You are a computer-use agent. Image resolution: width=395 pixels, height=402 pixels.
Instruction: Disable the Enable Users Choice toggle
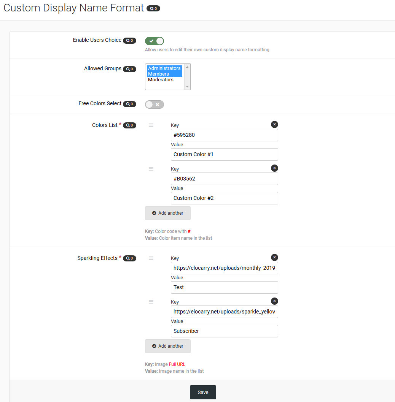154,41
